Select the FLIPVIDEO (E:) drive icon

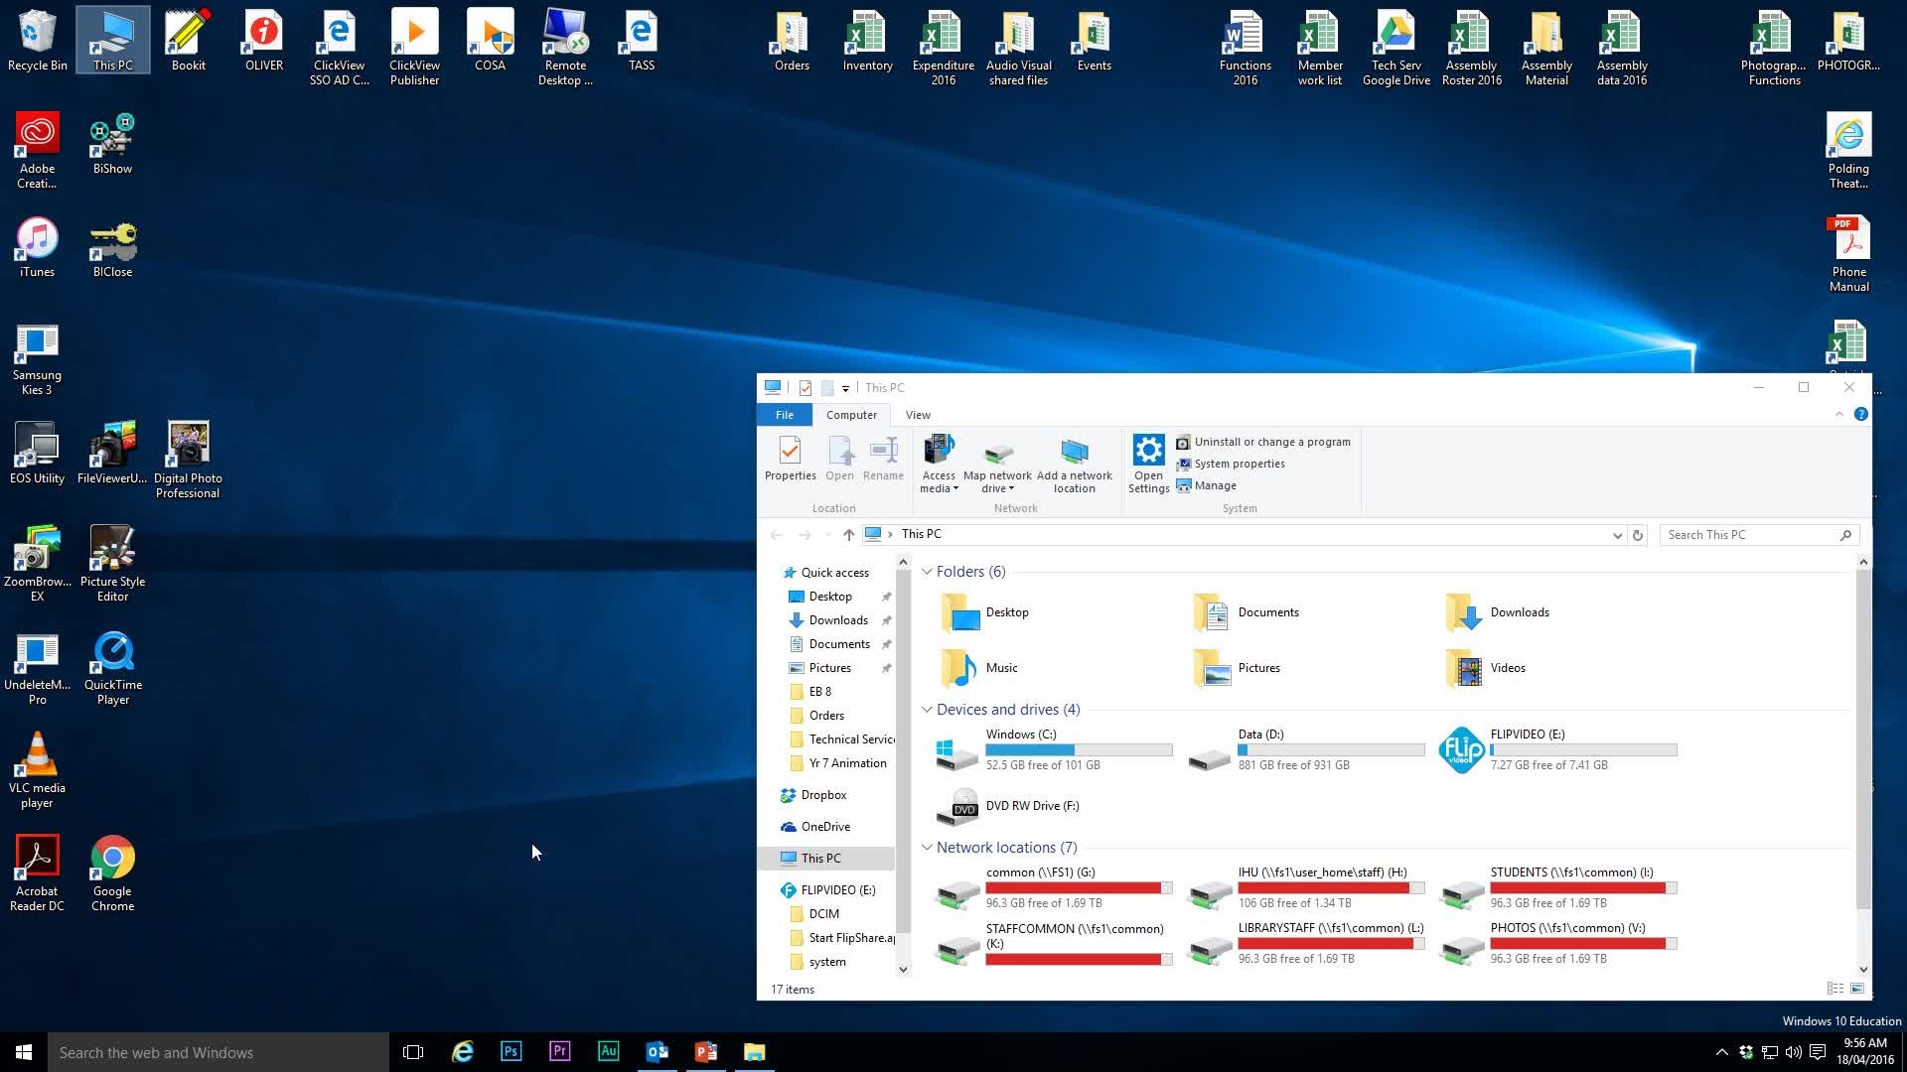[1461, 749]
